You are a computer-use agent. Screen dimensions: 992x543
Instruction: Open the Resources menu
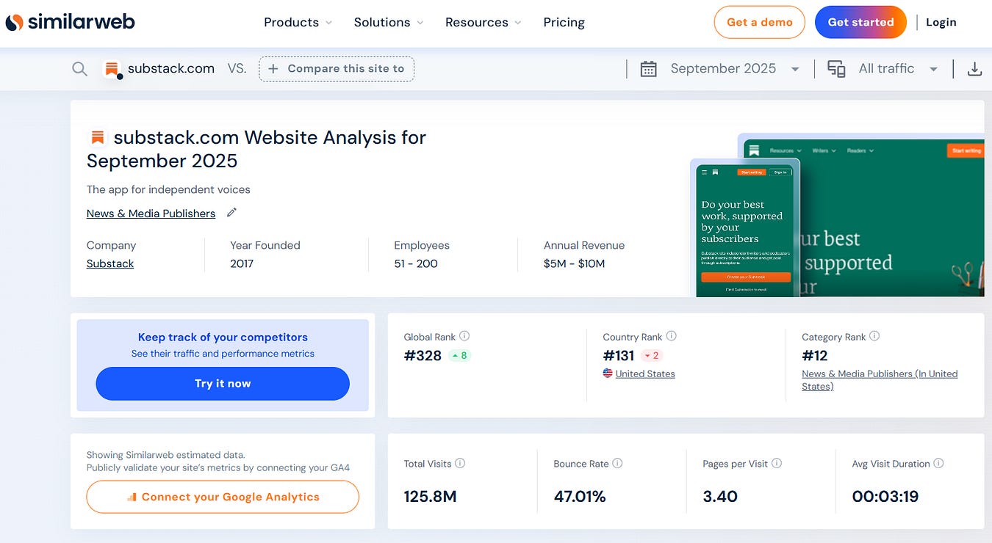(483, 22)
